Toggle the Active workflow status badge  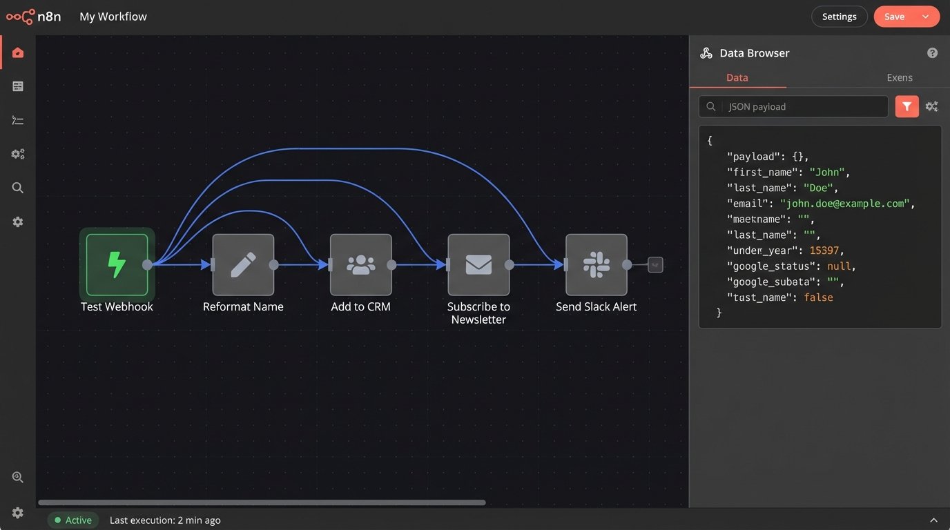[73, 520]
